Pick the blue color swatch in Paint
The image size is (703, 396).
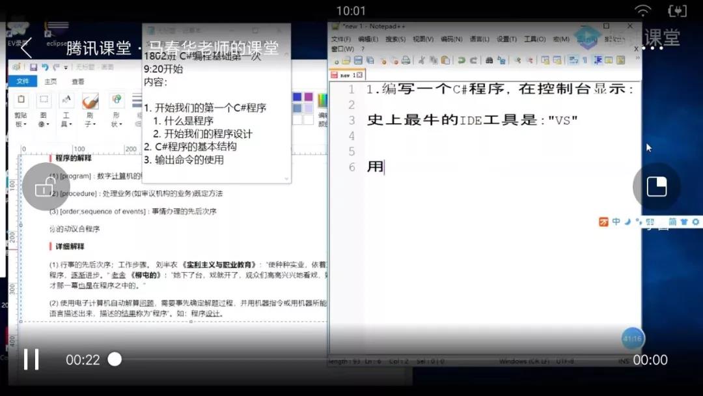(x=297, y=97)
